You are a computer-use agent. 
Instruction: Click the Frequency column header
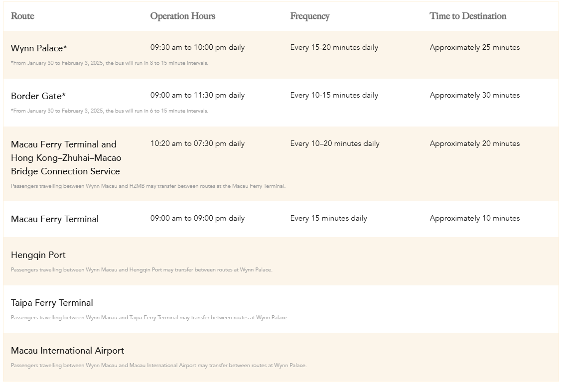click(x=310, y=16)
